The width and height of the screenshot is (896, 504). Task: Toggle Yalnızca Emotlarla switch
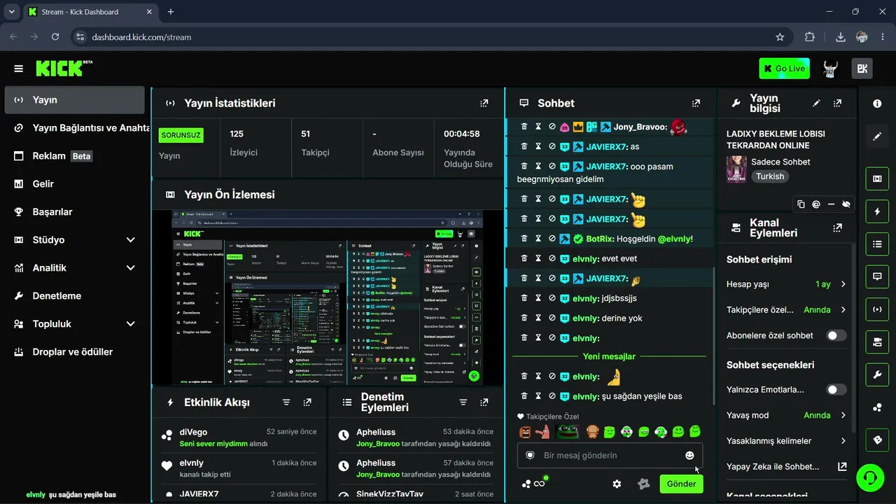tap(836, 389)
